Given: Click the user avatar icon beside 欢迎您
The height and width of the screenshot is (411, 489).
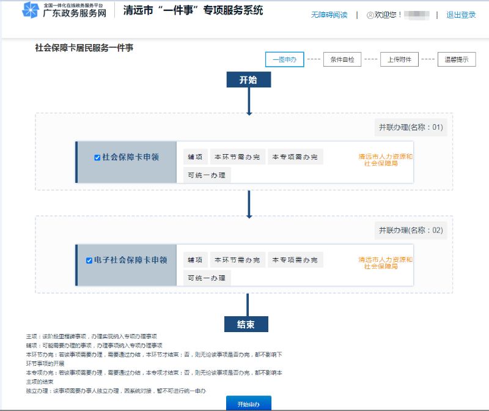Looking at the screenshot, I should (x=370, y=15).
